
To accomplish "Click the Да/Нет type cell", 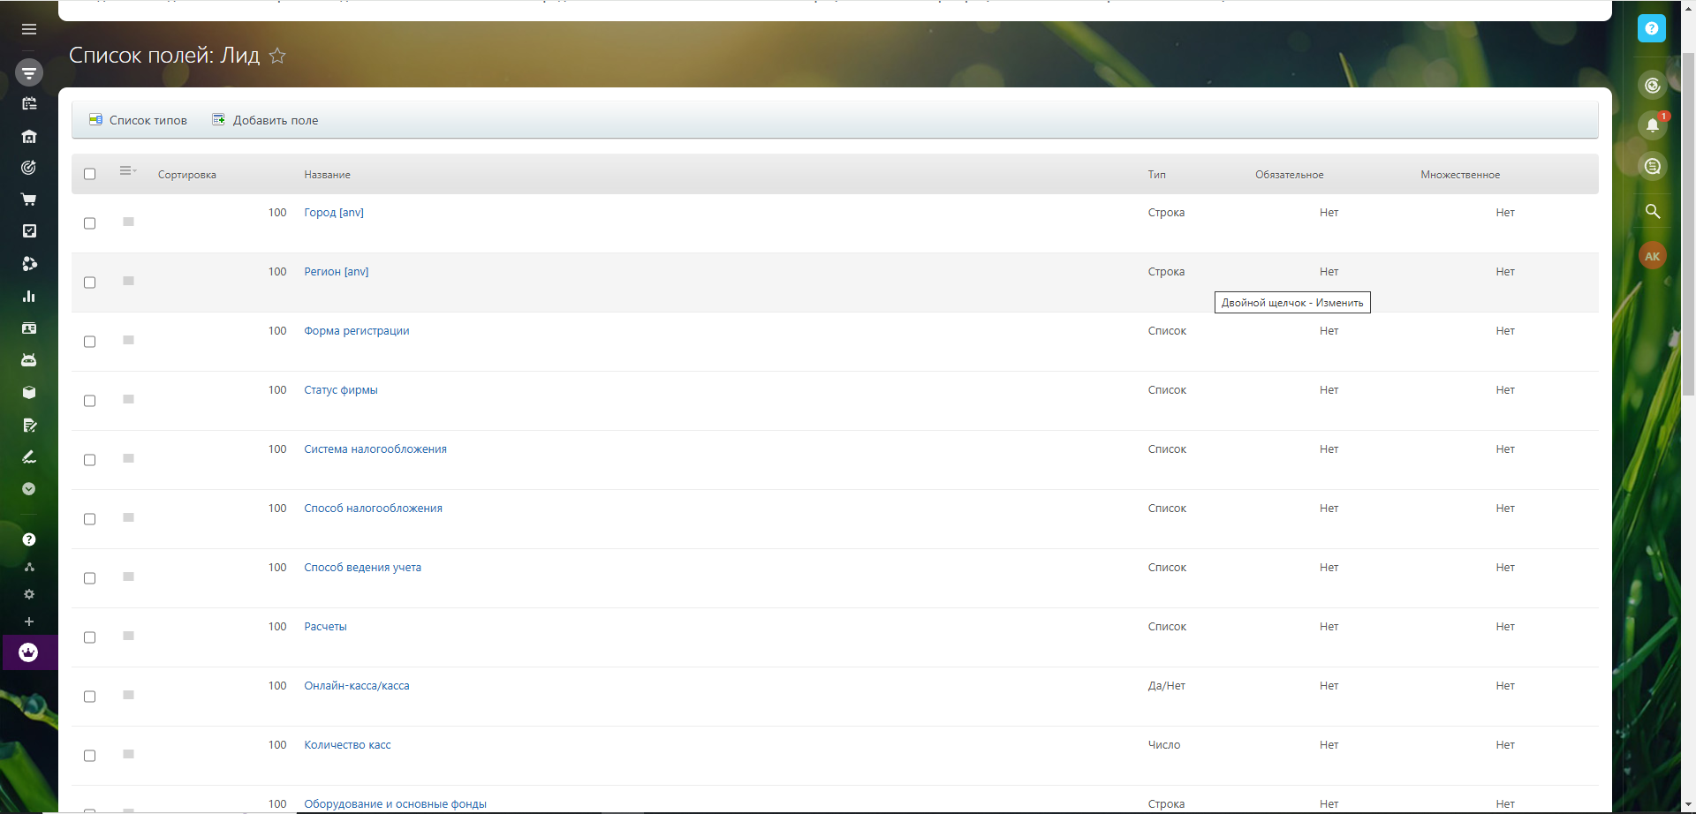I will coord(1166,686).
